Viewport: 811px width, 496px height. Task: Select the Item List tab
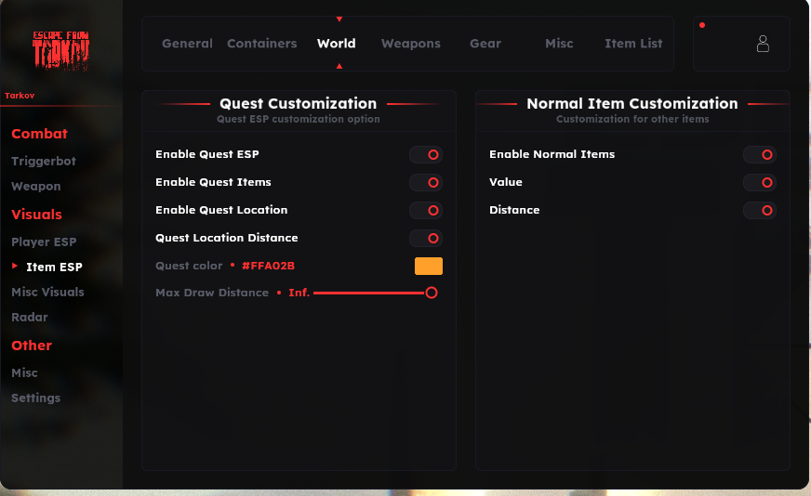coord(633,44)
